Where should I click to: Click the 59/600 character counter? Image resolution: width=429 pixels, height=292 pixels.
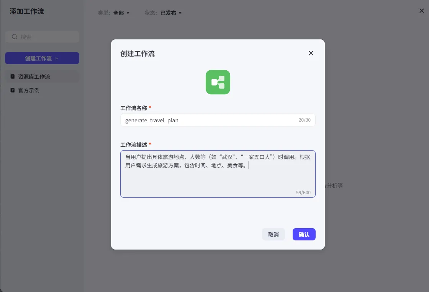[303, 192]
